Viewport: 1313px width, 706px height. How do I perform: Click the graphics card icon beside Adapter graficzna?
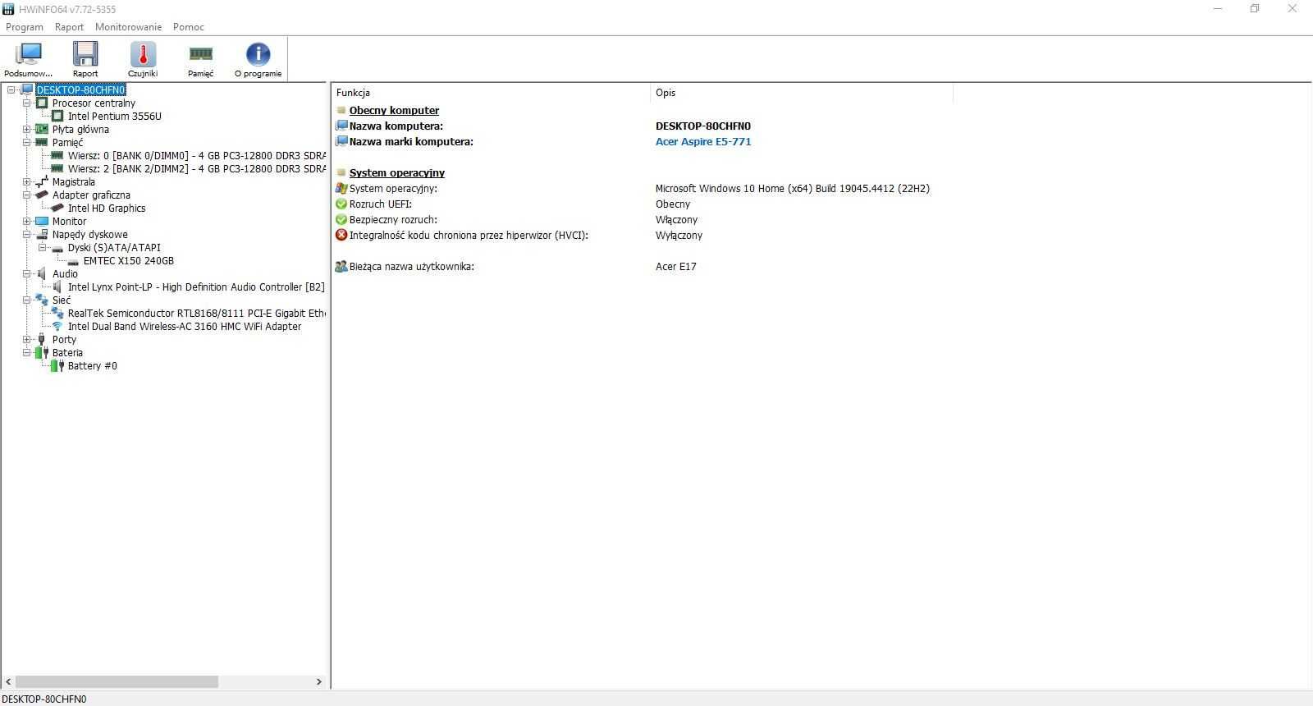pyautogui.click(x=42, y=195)
